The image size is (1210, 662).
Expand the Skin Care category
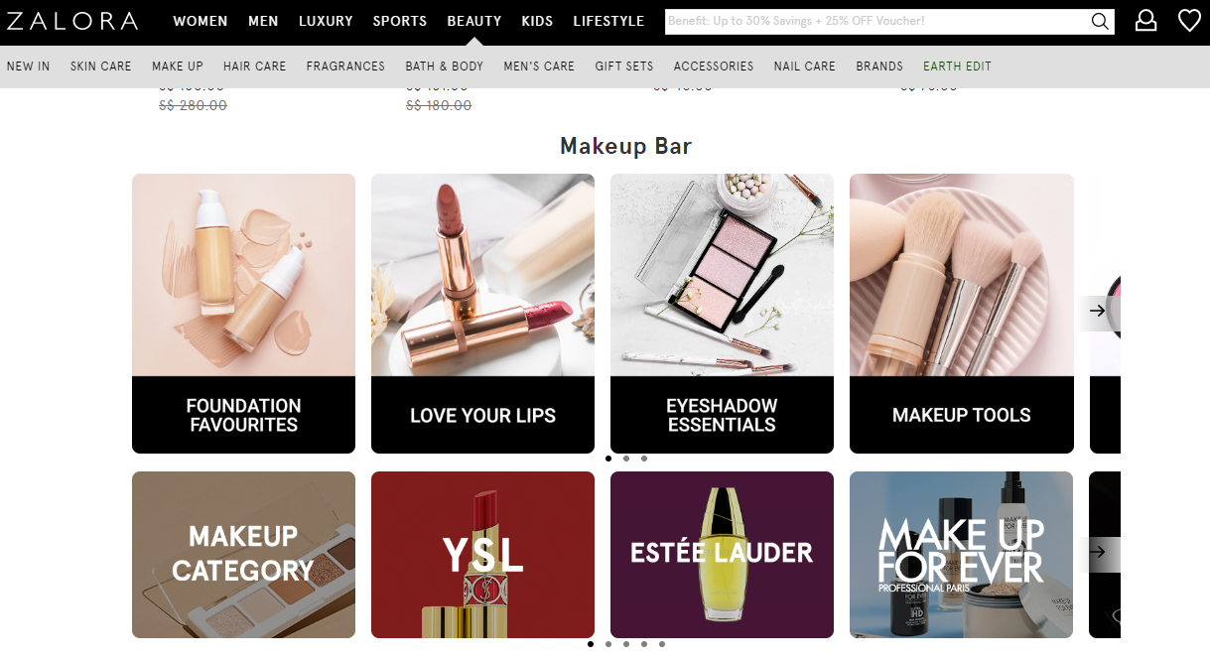click(100, 66)
